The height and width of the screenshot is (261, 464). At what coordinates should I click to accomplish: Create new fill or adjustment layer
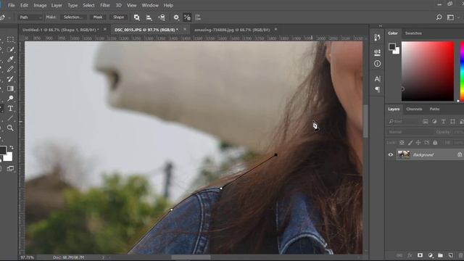click(431, 255)
